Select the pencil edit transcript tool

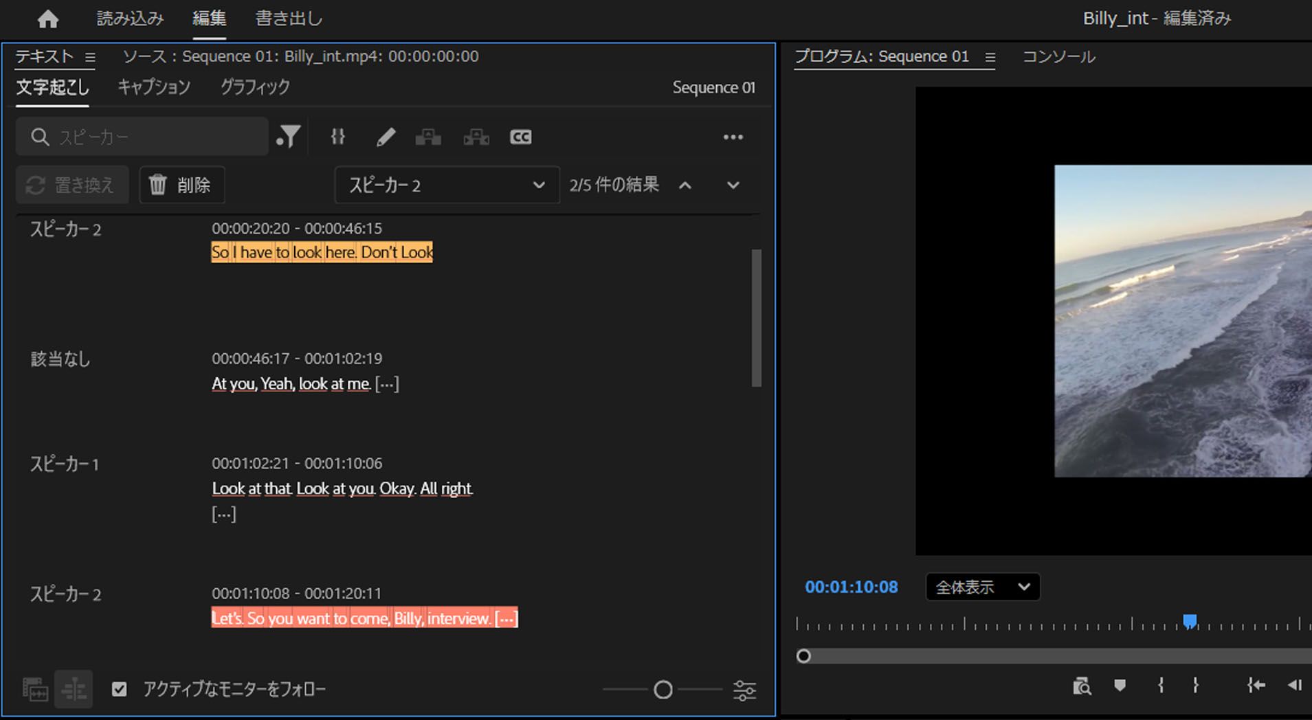[x=385, y=136]
